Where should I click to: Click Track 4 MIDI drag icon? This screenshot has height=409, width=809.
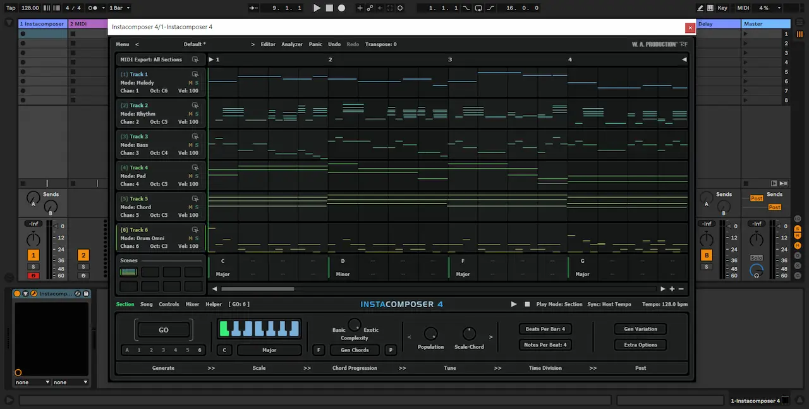[x=195, y=168]
